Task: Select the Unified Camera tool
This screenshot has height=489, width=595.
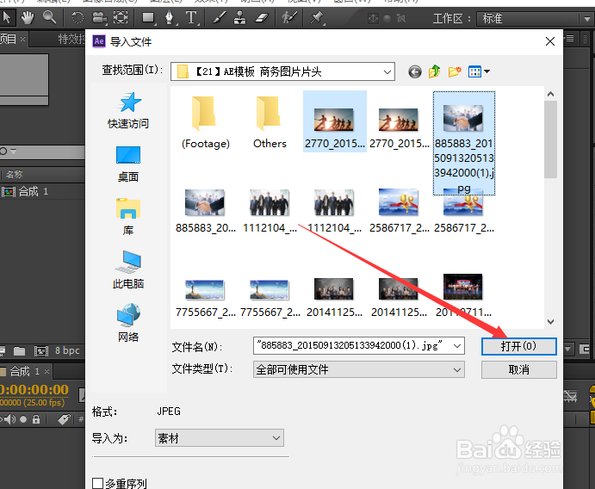Action: tap(99, 18)
